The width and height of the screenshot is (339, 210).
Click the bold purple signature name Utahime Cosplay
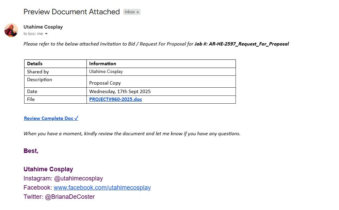point(48,169)
